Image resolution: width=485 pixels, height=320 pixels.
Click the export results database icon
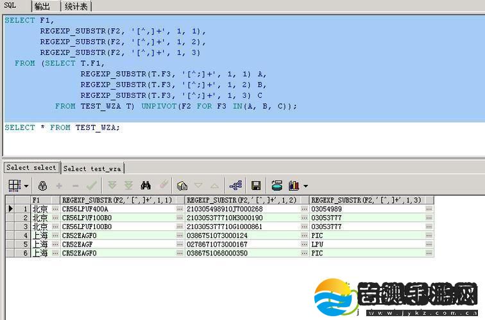click(x=277, y=186)
